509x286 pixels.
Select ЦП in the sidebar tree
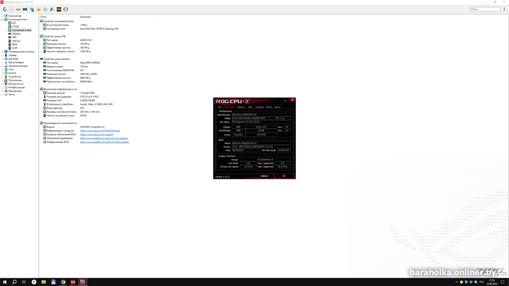pos(14,23)
